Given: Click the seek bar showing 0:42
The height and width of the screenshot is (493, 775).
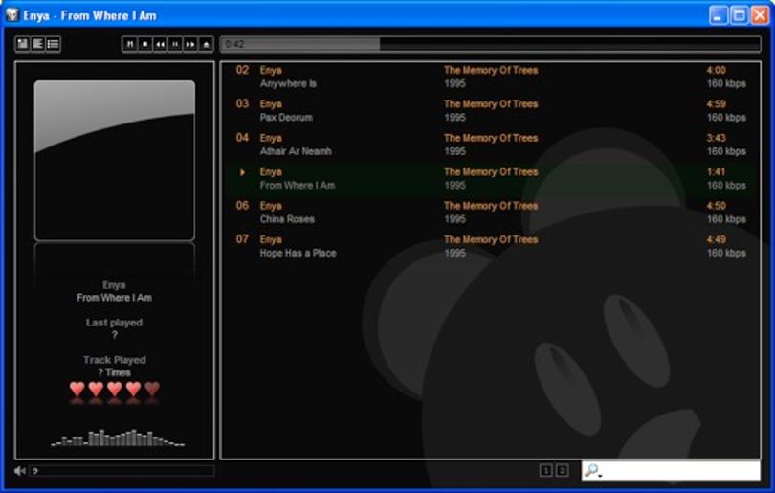Looking at the screenshot, I should point(490,44).
